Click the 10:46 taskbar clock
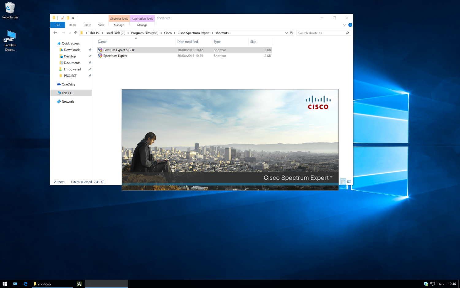This screenshot has height=288, width=460. coord(452,284)
